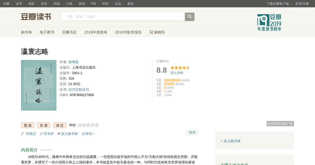Click 下载豆瓣客户端 link
The image size is (315, 165).
278,4
